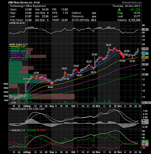Select the SCTR (SP500) value 98.9

93,20
